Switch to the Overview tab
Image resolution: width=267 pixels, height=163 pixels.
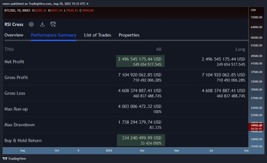[x=14, y=35]
